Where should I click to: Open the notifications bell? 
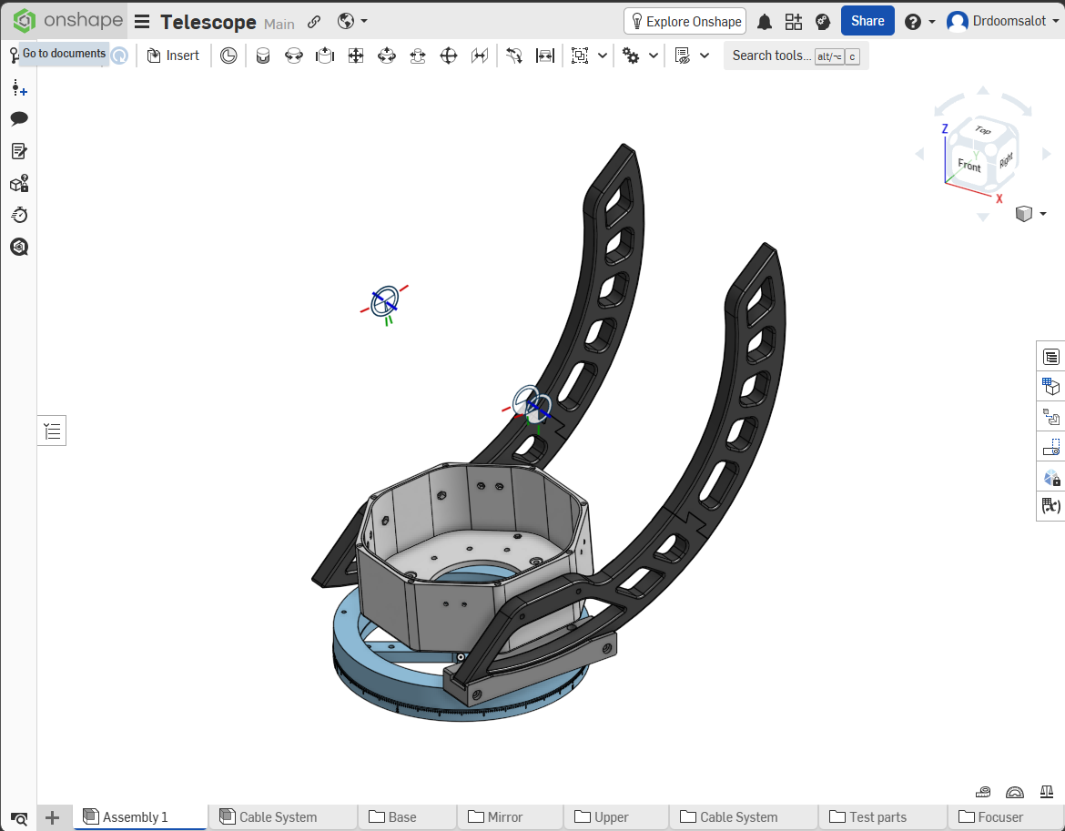click(764, 22)
